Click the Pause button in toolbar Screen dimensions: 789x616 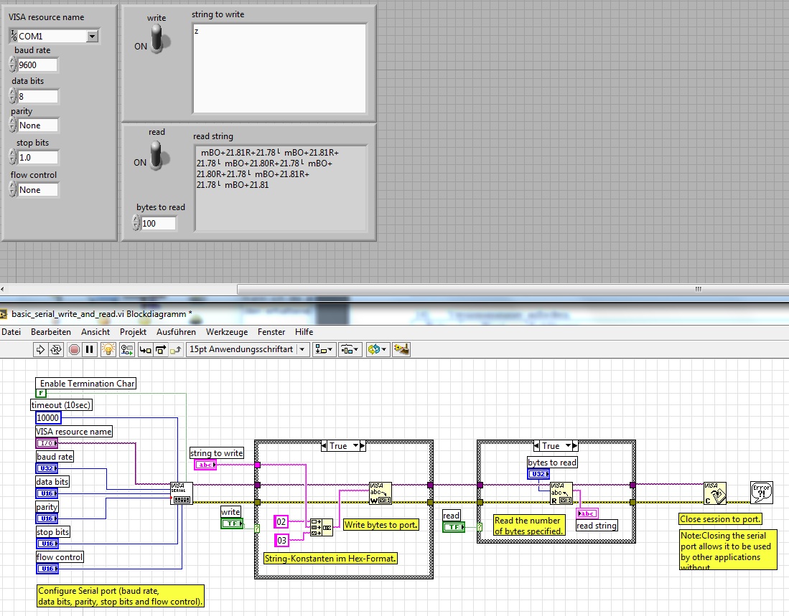click(90, 349)
